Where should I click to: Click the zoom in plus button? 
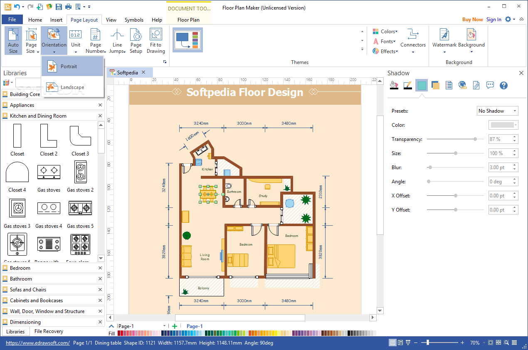coord(462,343)
